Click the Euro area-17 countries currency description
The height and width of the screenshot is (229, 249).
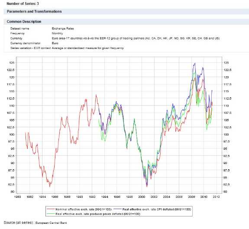click(136, 38)
